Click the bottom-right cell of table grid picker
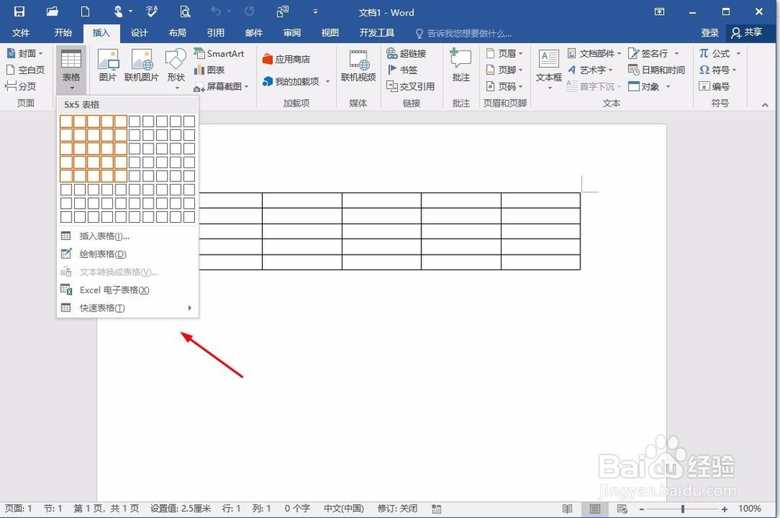This screenshot has height=518, width=780. click(x=189, y=217)
